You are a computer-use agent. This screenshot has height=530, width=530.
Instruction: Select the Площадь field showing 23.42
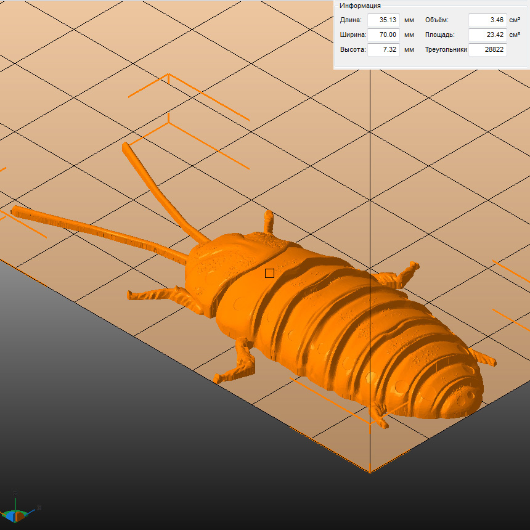pos(487,35)
